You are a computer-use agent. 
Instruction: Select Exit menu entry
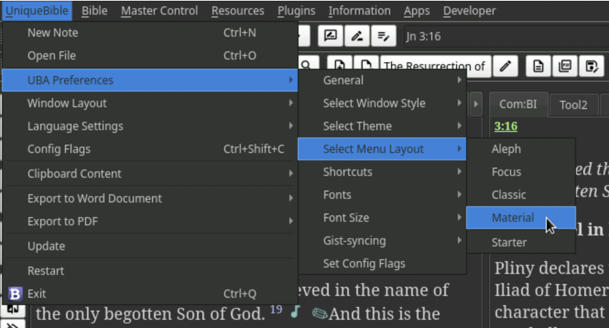tap(150, 294)
